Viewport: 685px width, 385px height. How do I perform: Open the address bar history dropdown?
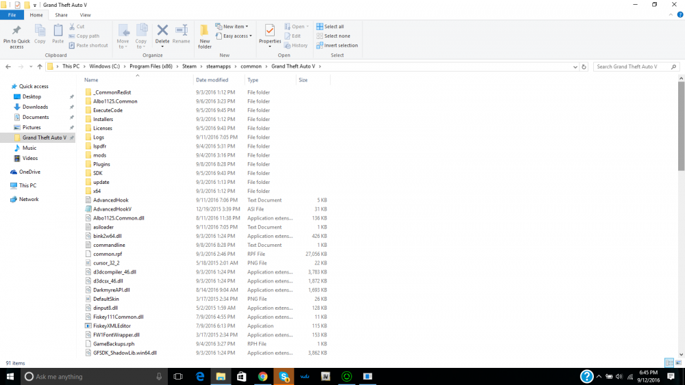point(575,67)
